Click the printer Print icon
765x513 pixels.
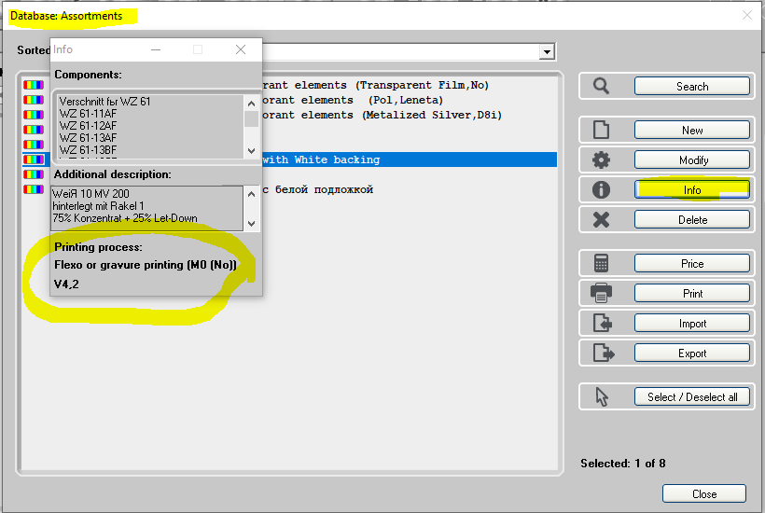pyautogui.click(x=601, y=294)
